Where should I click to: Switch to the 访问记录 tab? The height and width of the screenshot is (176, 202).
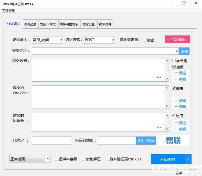[30, 24]
